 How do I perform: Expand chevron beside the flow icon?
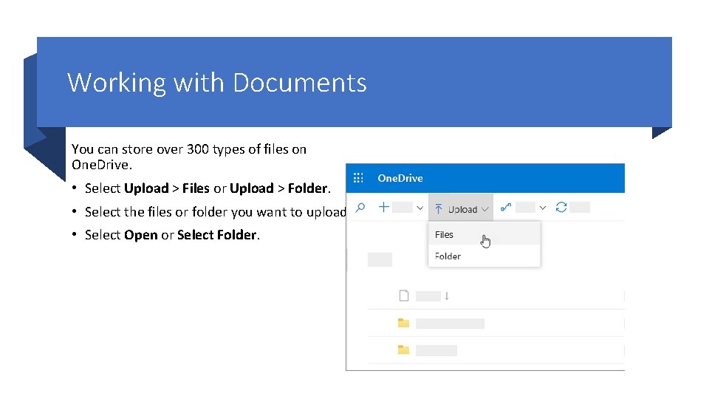(543, 208)
